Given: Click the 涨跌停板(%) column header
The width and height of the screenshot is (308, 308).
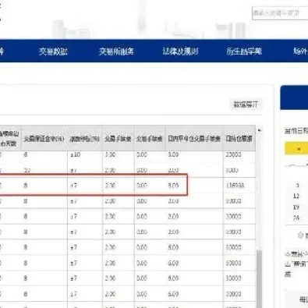Looking at the screenshot, I should pos(85,139).
